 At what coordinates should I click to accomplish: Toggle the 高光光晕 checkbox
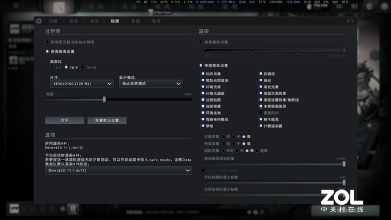click(x=261, y=87)
